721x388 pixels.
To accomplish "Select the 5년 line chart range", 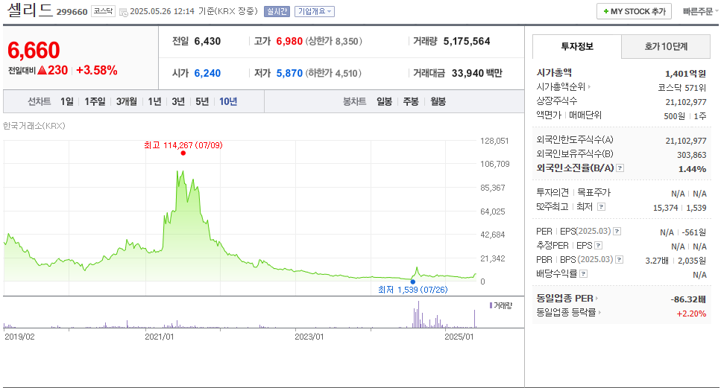I will [202, 101].
